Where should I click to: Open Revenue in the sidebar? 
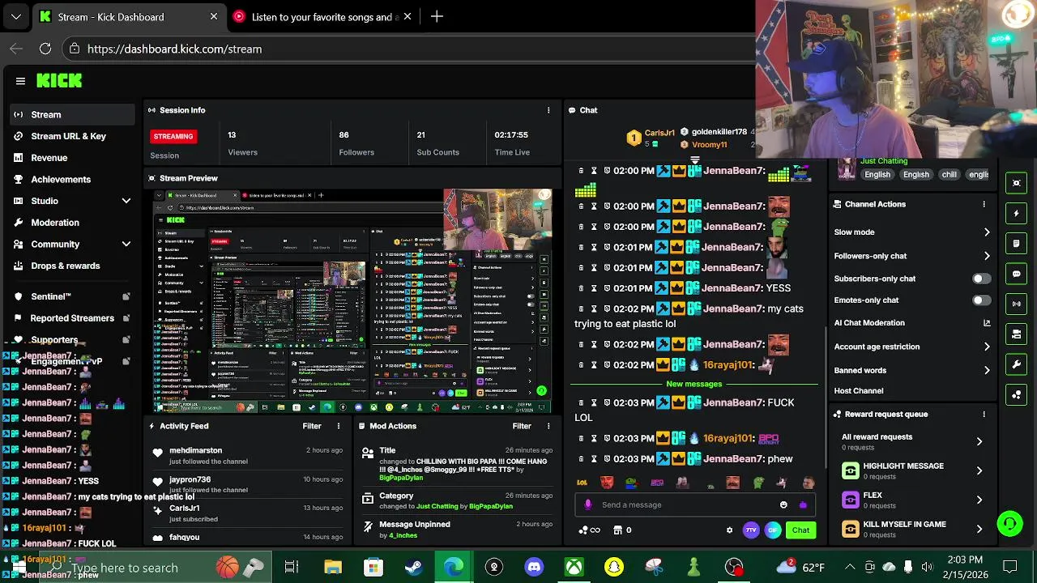73,158
